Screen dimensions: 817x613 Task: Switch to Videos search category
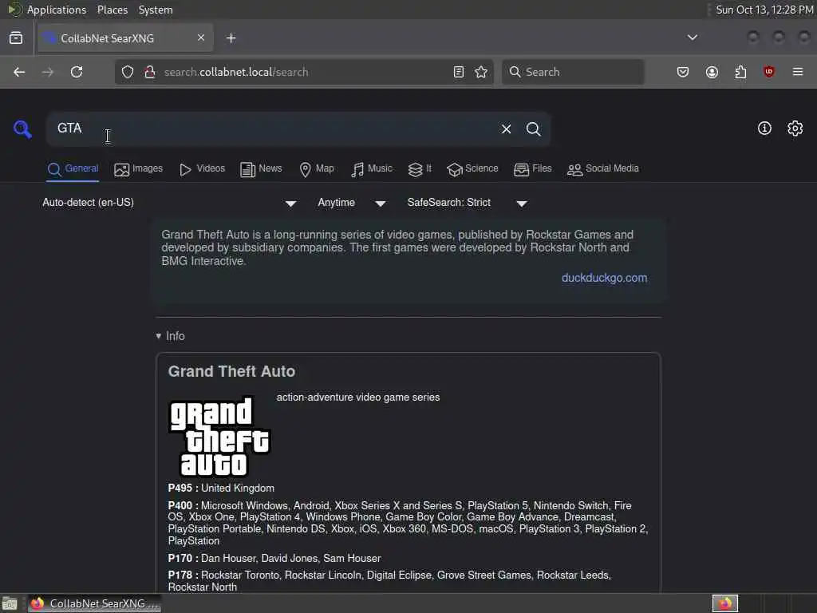click(202, 169)
